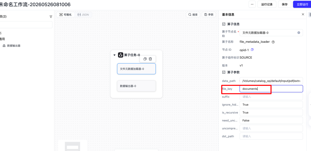Select the 文件元数据加载器-0 node
Image resolution: width=311 pixels, height=151 pixels.
pos(136,69)
